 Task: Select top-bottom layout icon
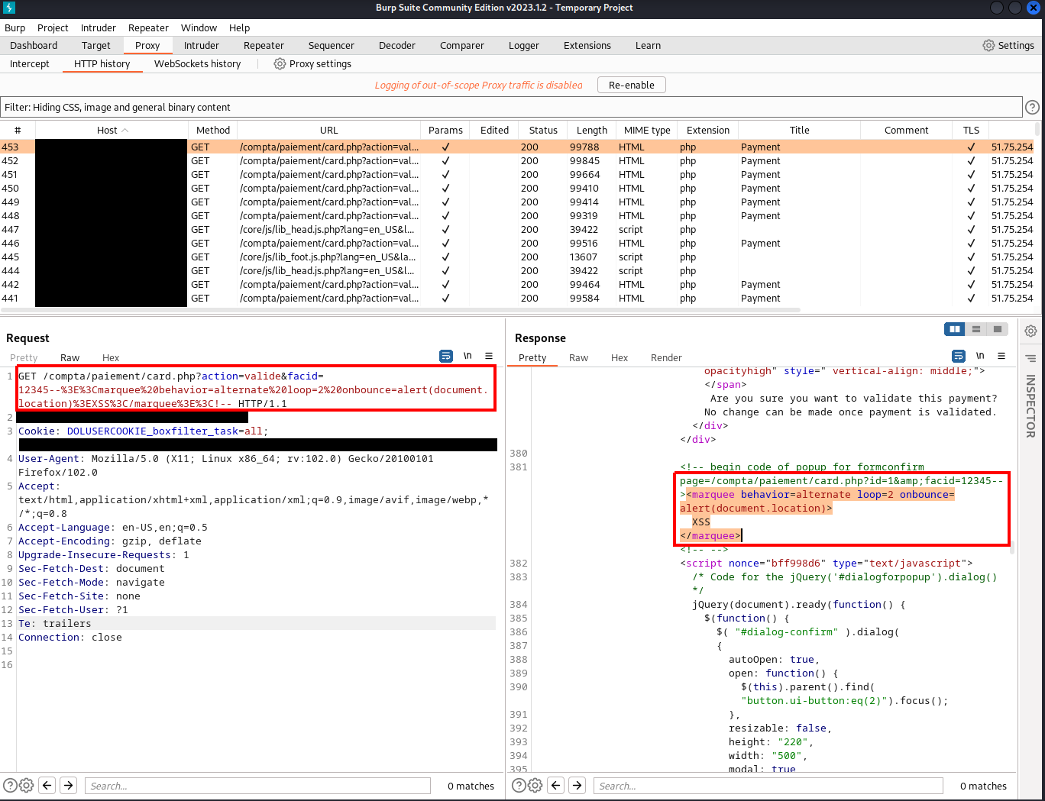tap(975, 329)
